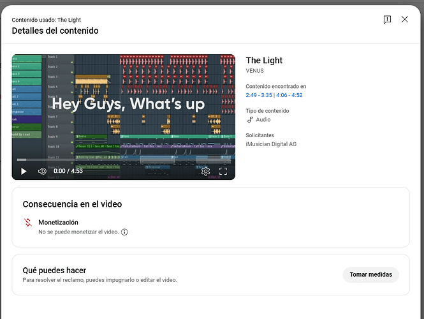This screenshot has width=424, height=319.
Task: Click the video progress bar
Action: 123,159
